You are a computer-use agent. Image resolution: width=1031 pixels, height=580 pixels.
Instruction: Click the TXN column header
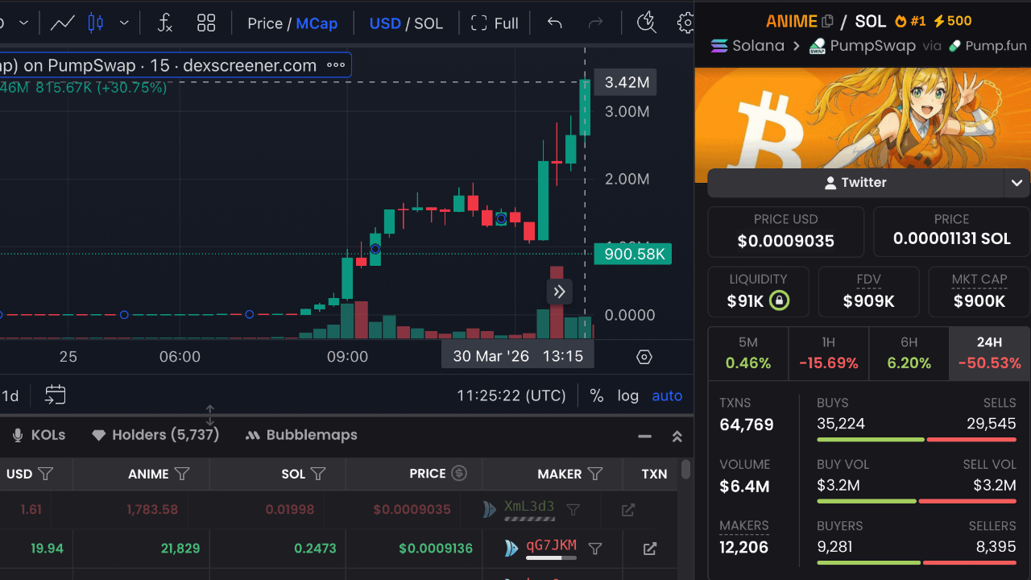pos(654,474)
